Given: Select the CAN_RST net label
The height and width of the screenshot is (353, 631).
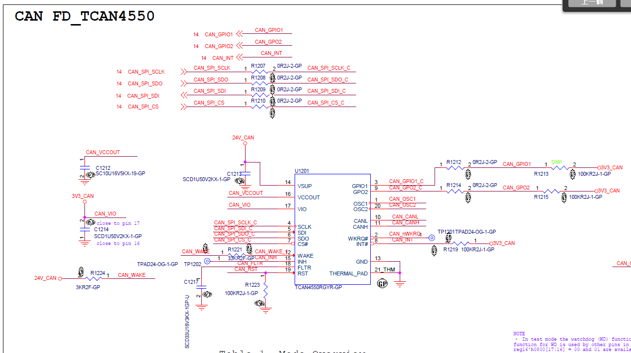Looking at the screenshot, I should [x=246, y=269].
